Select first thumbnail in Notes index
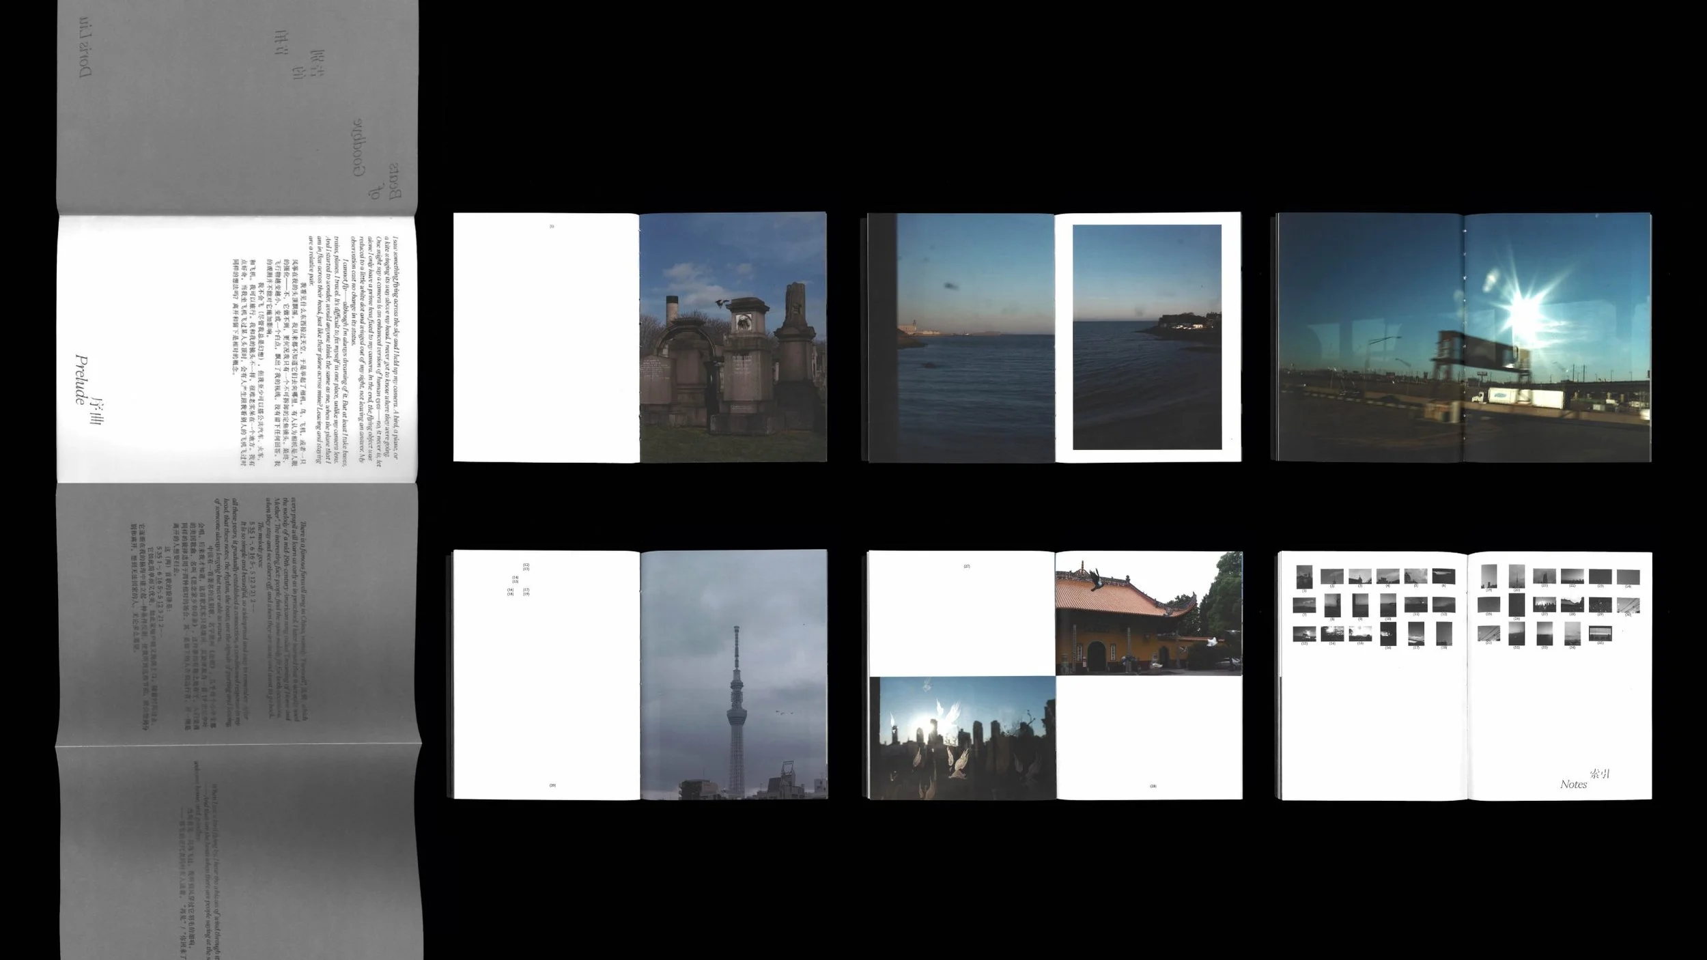This screenshot has width=1707, height=960. 1304,576
